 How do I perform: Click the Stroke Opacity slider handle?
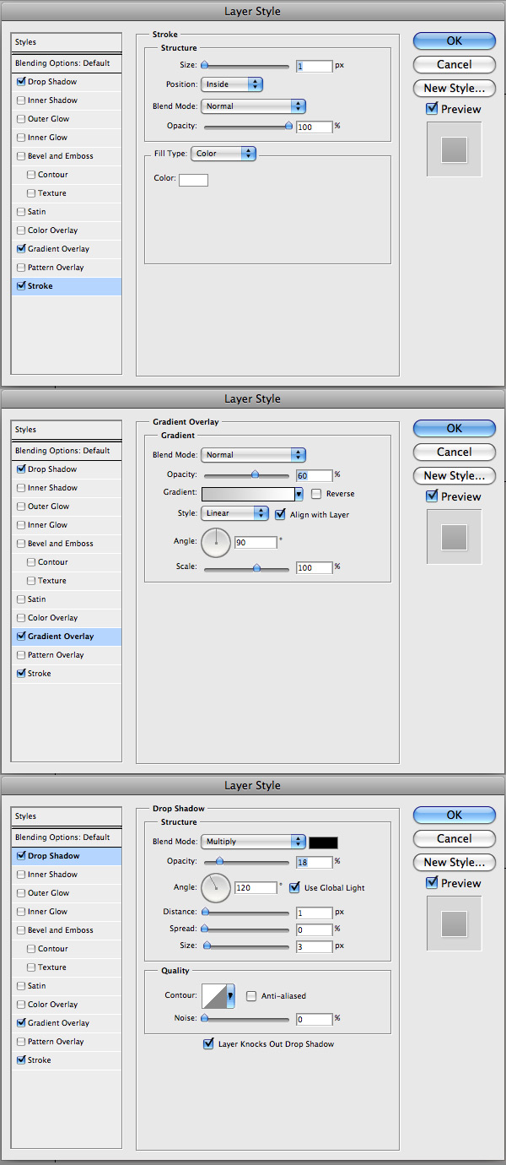pyautogui.click(x=288, y=126)
